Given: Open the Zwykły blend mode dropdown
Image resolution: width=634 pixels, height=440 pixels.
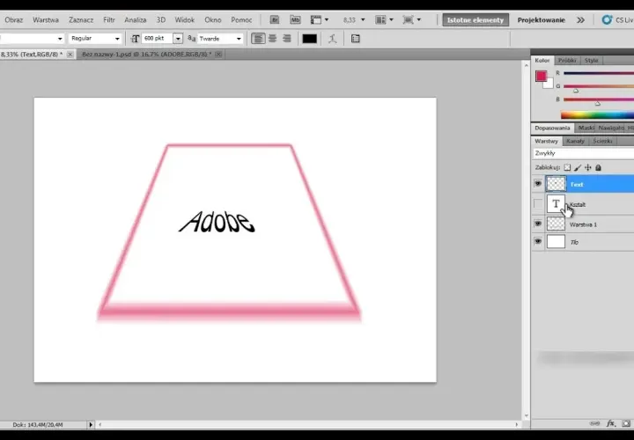Looking at the screenshot, I should point(584,153).
